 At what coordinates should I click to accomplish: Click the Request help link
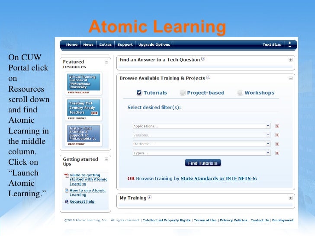(82, 201)
